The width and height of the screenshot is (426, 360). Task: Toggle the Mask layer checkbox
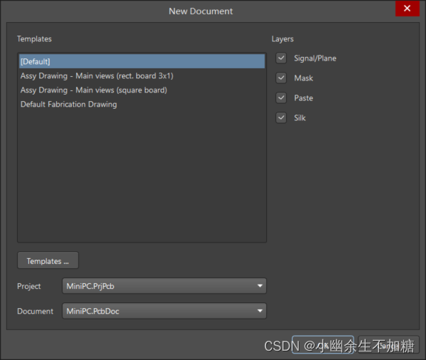[x=282, y=78]
